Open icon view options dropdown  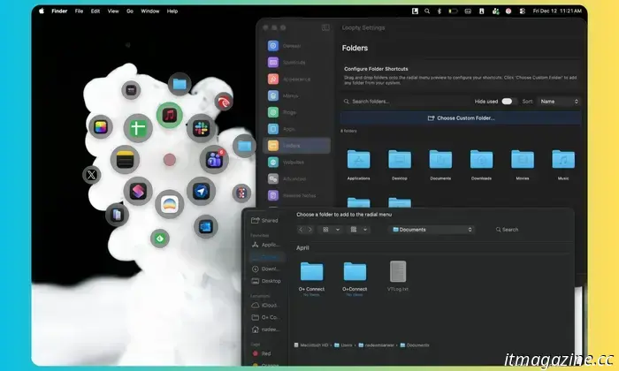[332, 230]
